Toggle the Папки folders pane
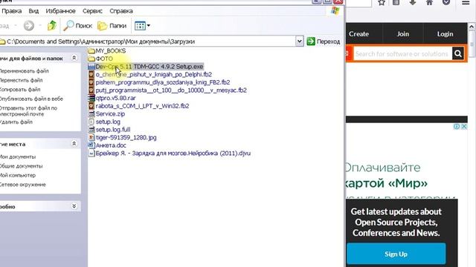 click(112, 26)
